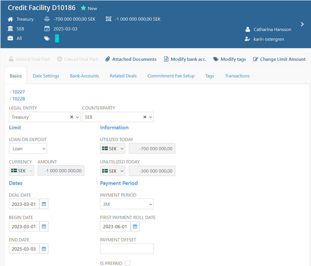
Task: Click Modify tags button
Action: [x=230, y=59]
